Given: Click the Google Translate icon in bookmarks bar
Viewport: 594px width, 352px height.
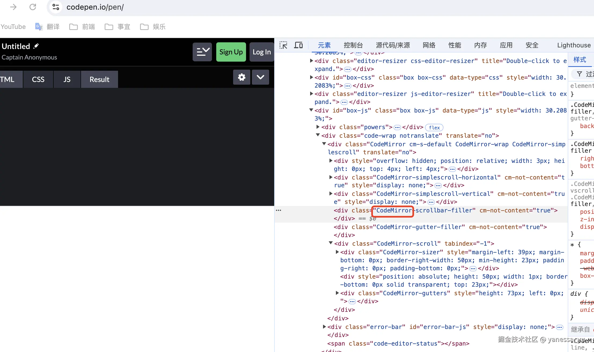Looking at the screenshot, I should (38, 27).
